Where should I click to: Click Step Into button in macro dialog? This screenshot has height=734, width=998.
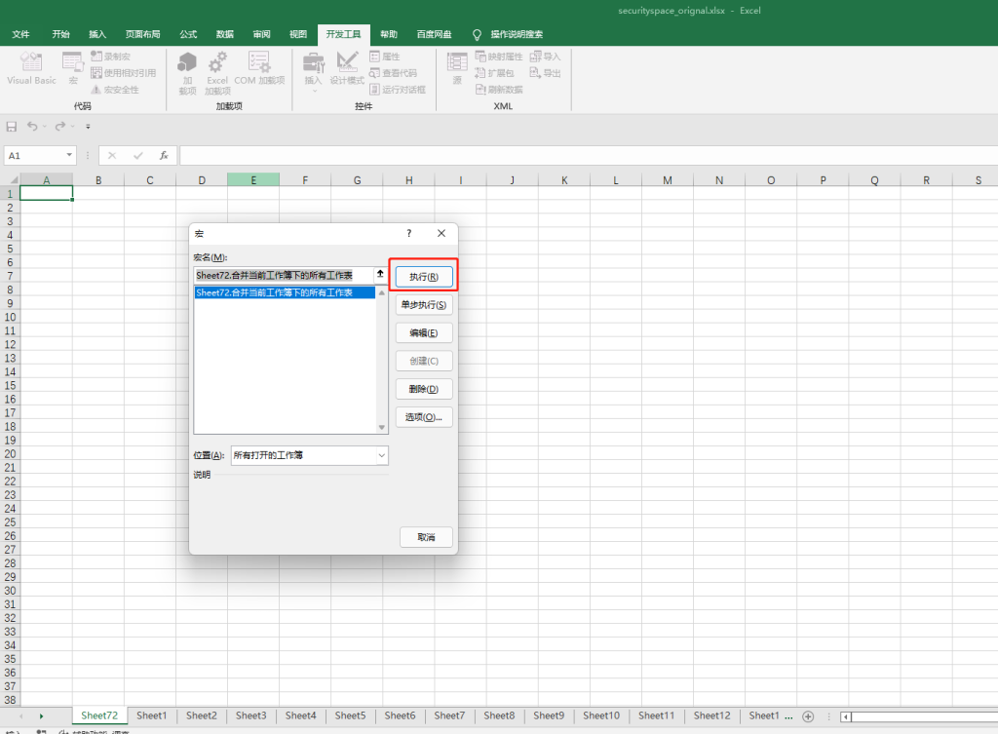pyautogui.click(x=424, y=305)
